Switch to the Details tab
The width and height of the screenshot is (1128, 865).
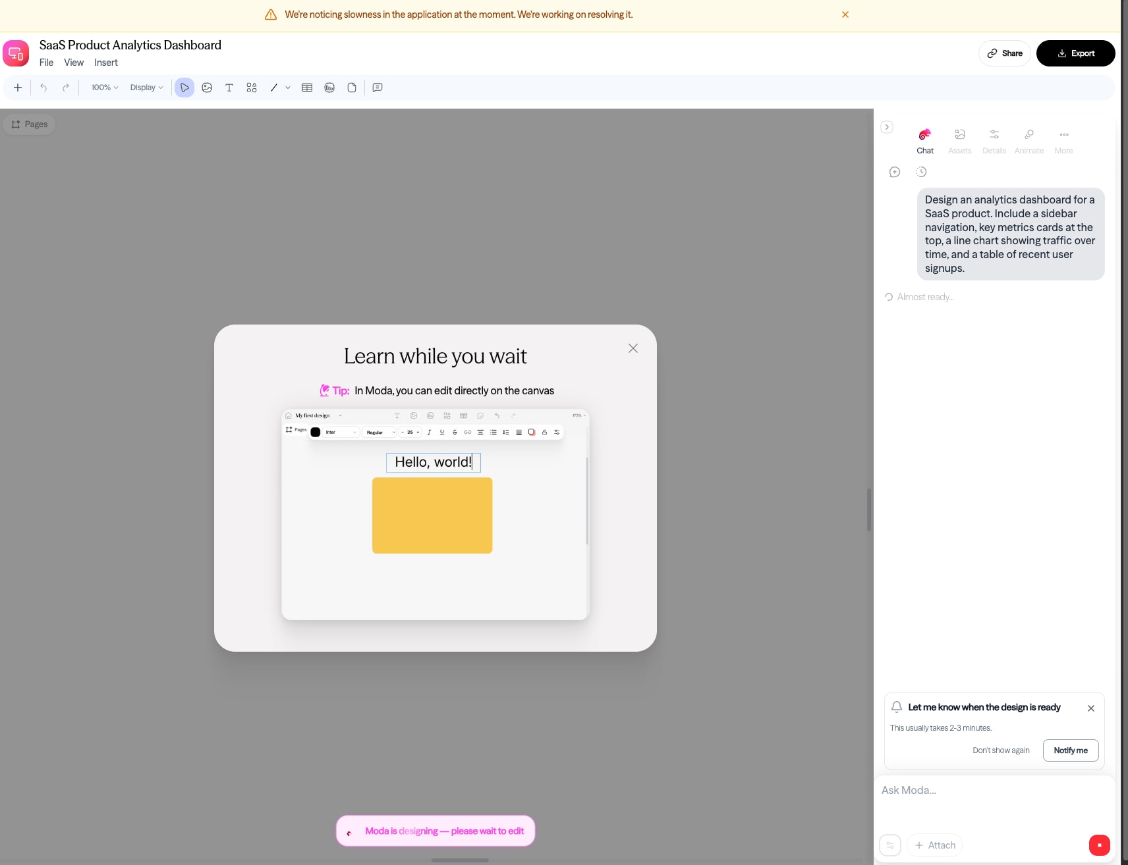coord(994,142)
